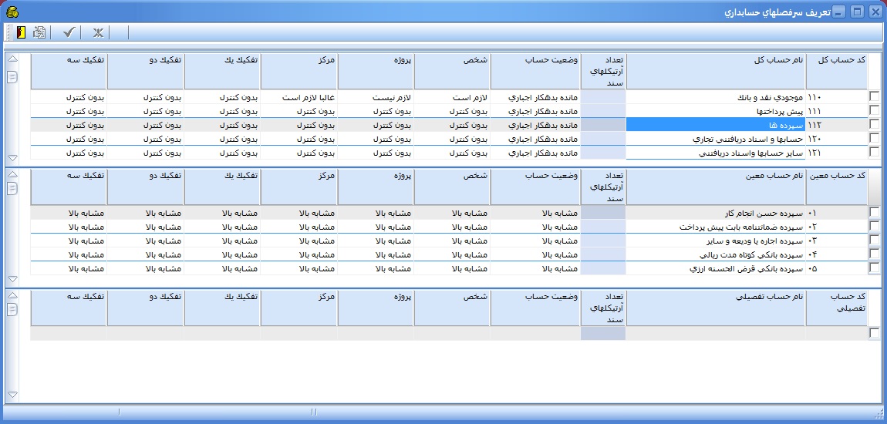
Task: Click the gold coins application icon
Action: pos(11,11)
